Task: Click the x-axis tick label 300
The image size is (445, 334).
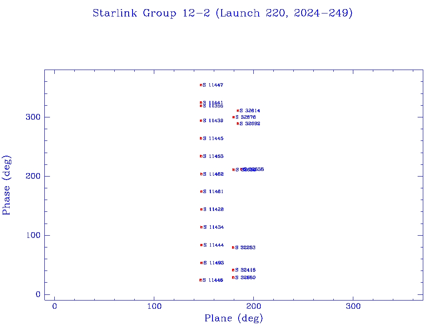Action: [x=353, y=307]
